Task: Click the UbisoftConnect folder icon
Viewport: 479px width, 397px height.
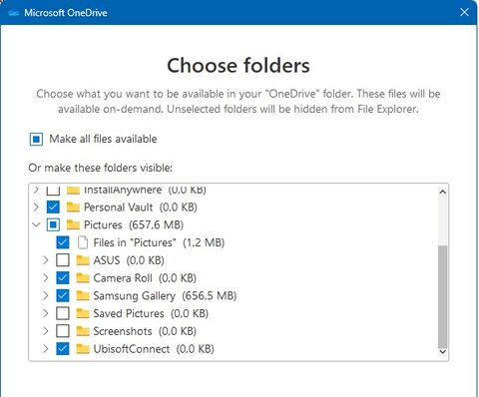Action: [83, 348]
